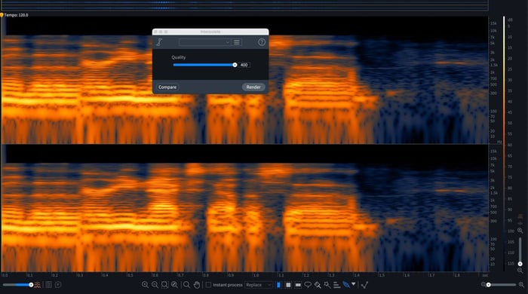
Task: Enable the Instant process checkbox
Action: (x=208, y=285)
